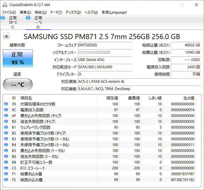Click raw value 00138C101162
Viewport: 204px width, 190px height.
point(182,180)
